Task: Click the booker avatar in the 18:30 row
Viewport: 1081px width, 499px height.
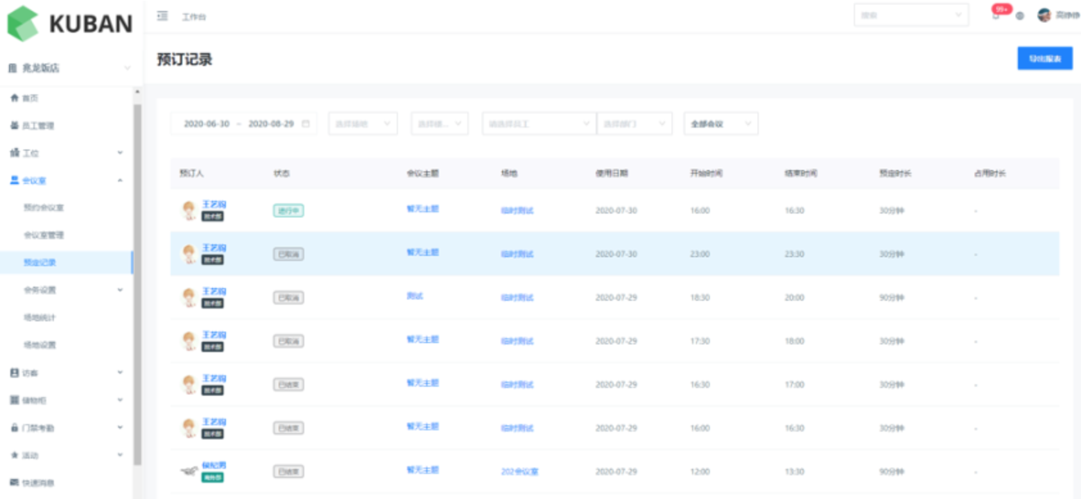Action: coord(189,298)
